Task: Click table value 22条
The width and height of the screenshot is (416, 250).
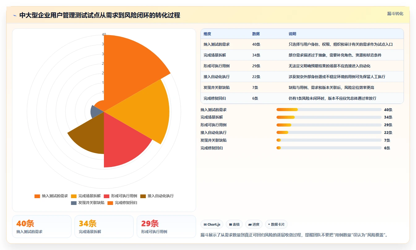Action: (x=256, y=77)
